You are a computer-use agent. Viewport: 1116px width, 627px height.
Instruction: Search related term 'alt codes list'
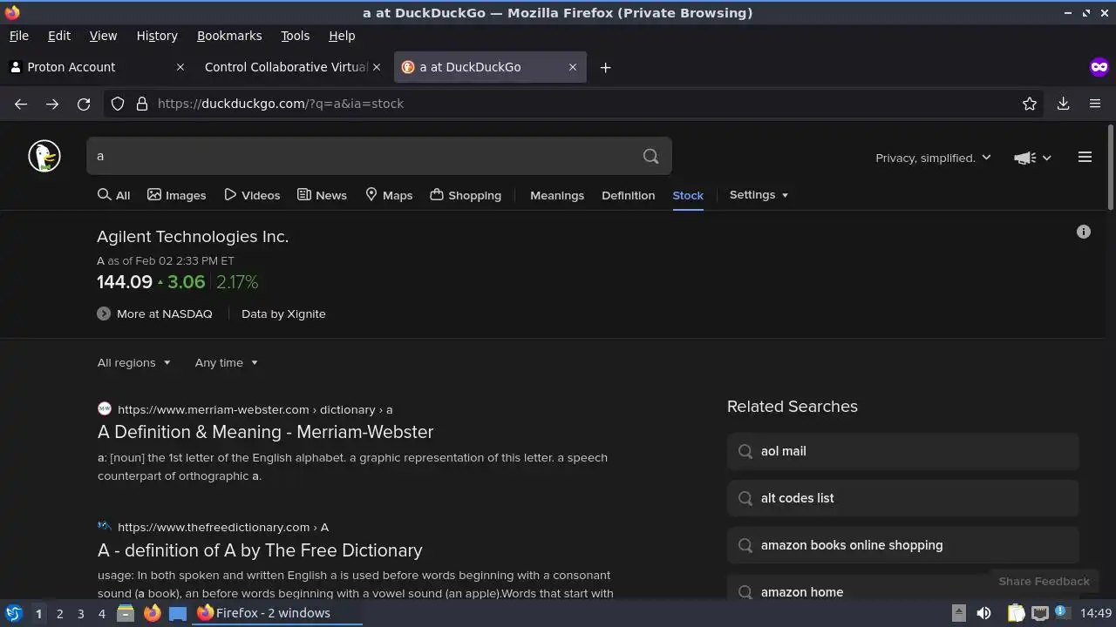pyautogui.click(x=903, y=498)
